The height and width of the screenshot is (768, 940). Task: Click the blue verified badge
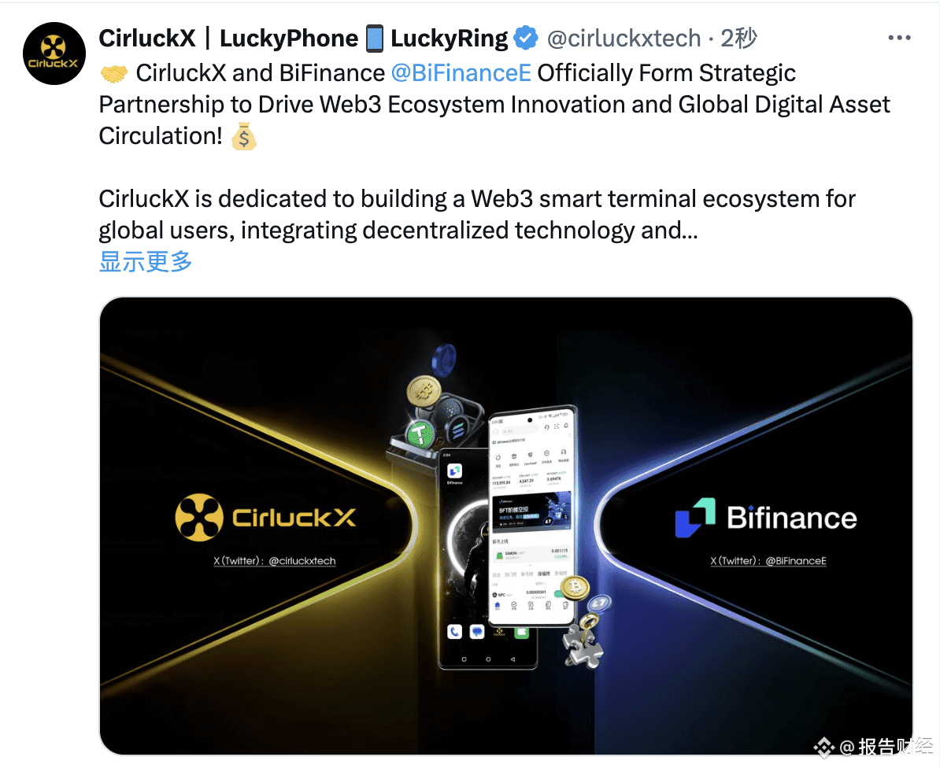tap(527, 39)
